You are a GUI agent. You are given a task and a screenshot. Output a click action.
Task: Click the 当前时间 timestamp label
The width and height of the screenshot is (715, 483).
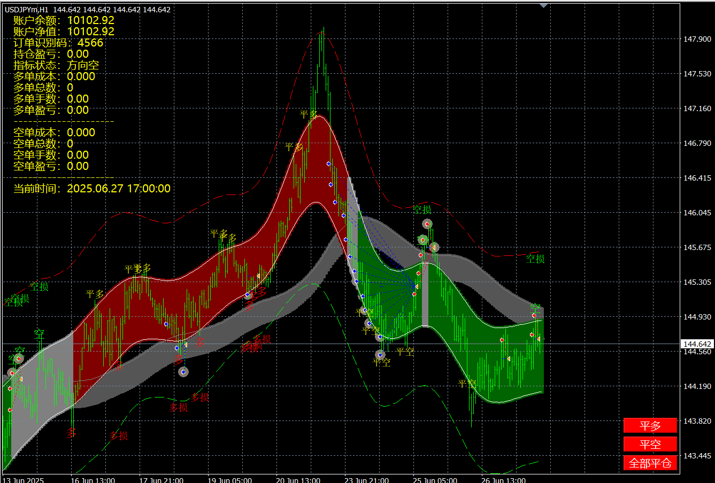point(91,189)
